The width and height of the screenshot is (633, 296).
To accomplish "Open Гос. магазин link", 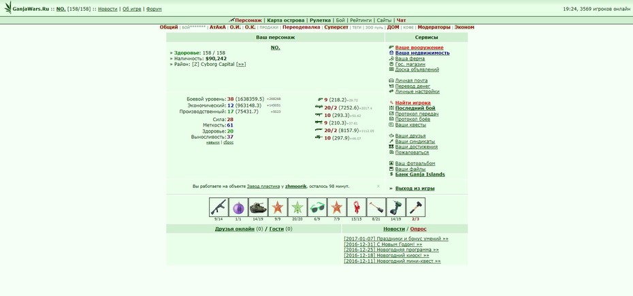I will click(x=410, y=64).
